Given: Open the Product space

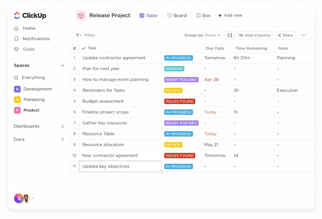Looking at the screenshot, I should tap(31, 110).
